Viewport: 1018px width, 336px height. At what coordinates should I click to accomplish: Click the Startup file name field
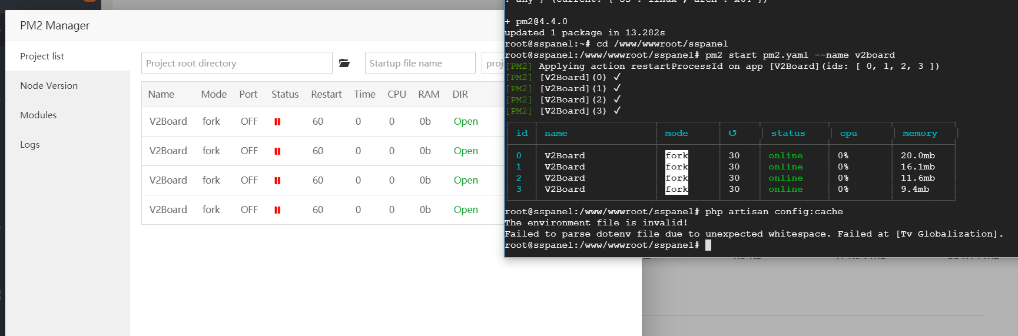(420, 63)
